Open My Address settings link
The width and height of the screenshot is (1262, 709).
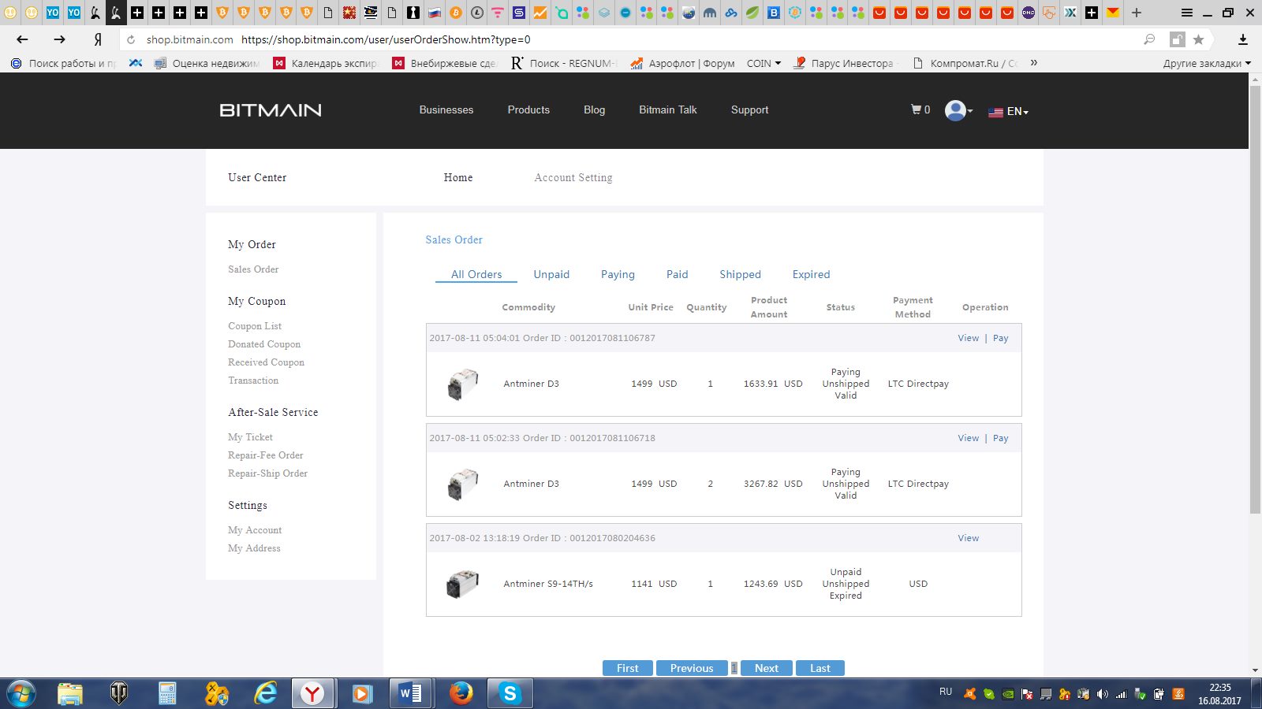pyautogui.click(x=254, y=548)
